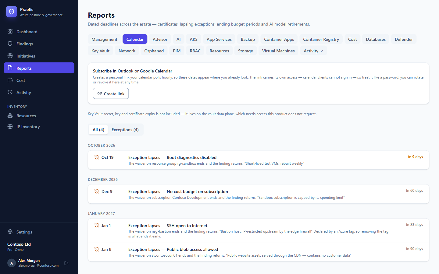Open the Orphaned report tab

[x=154, y=51]
